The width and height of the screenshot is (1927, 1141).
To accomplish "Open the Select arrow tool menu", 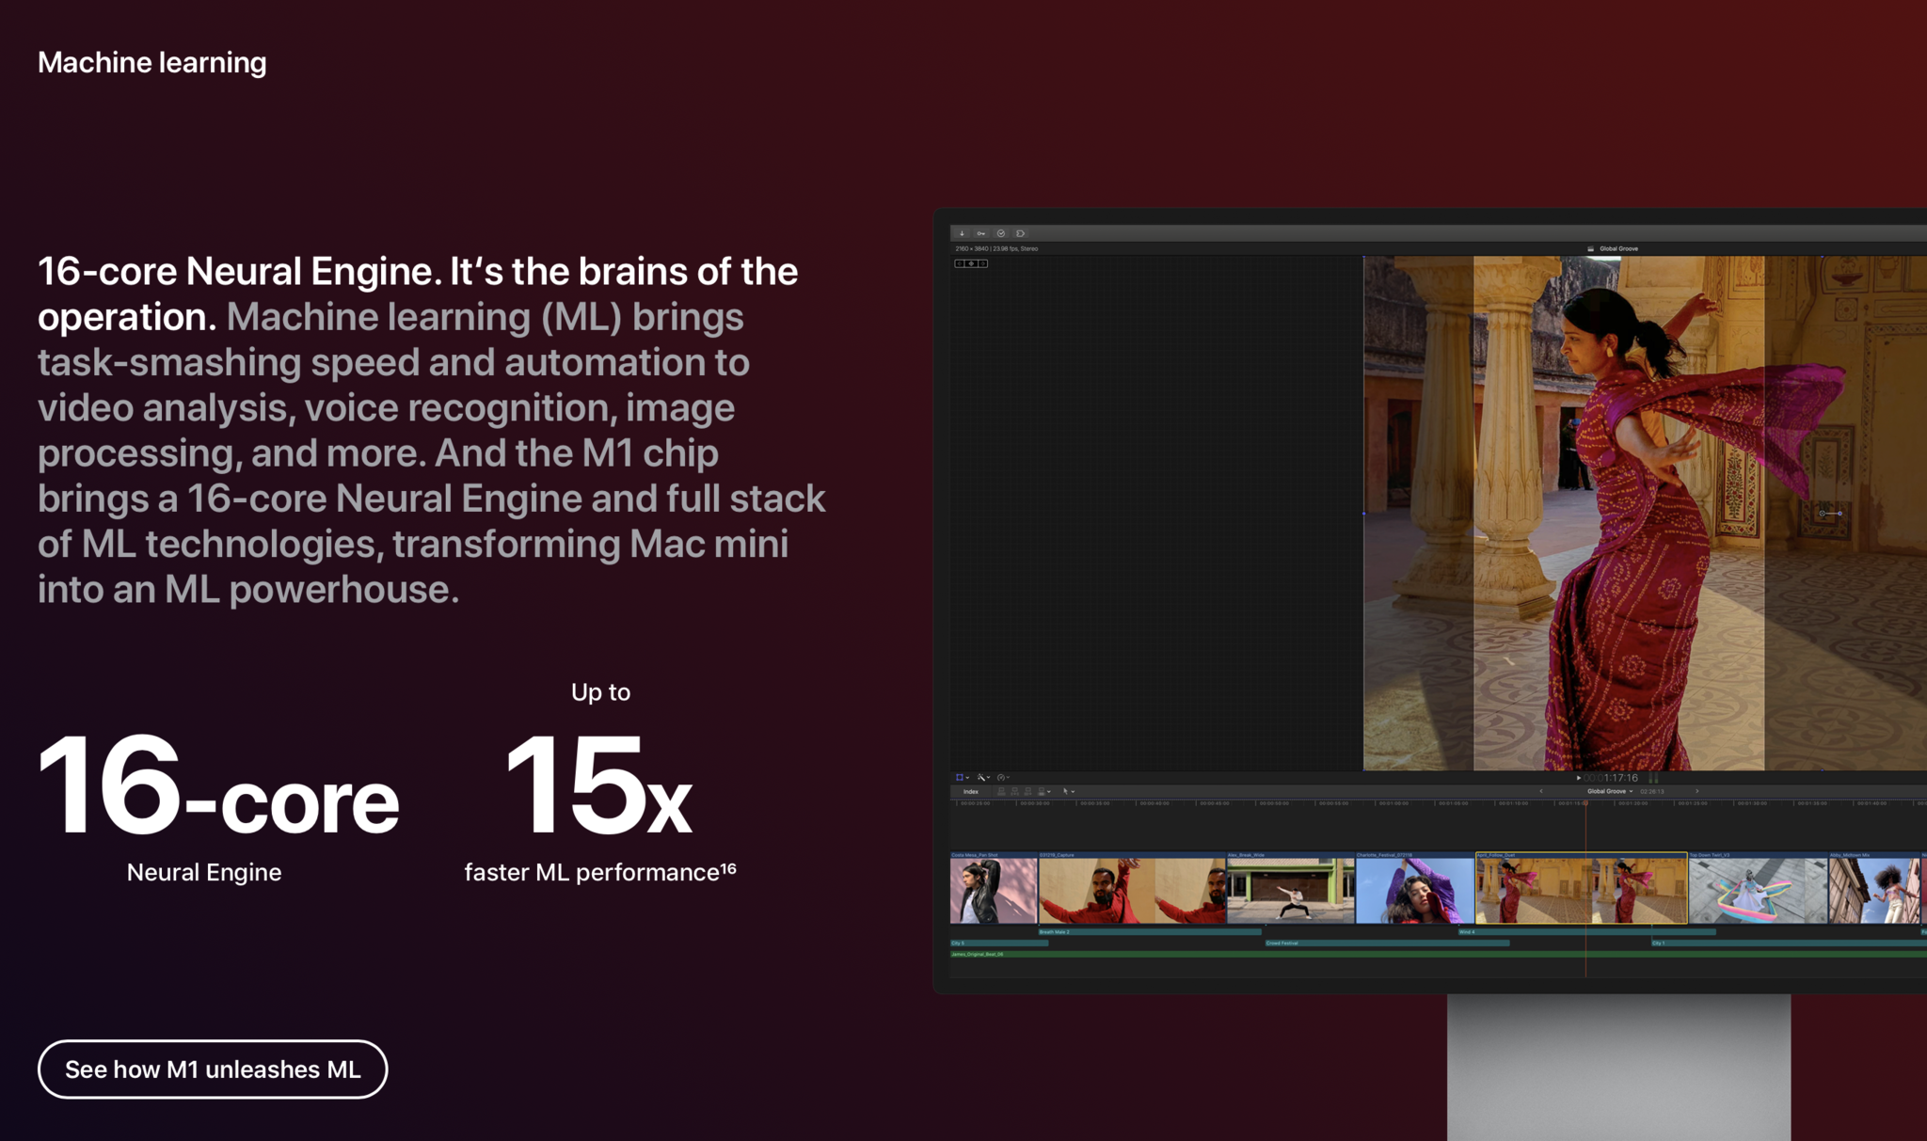I will pos(1068,792).
